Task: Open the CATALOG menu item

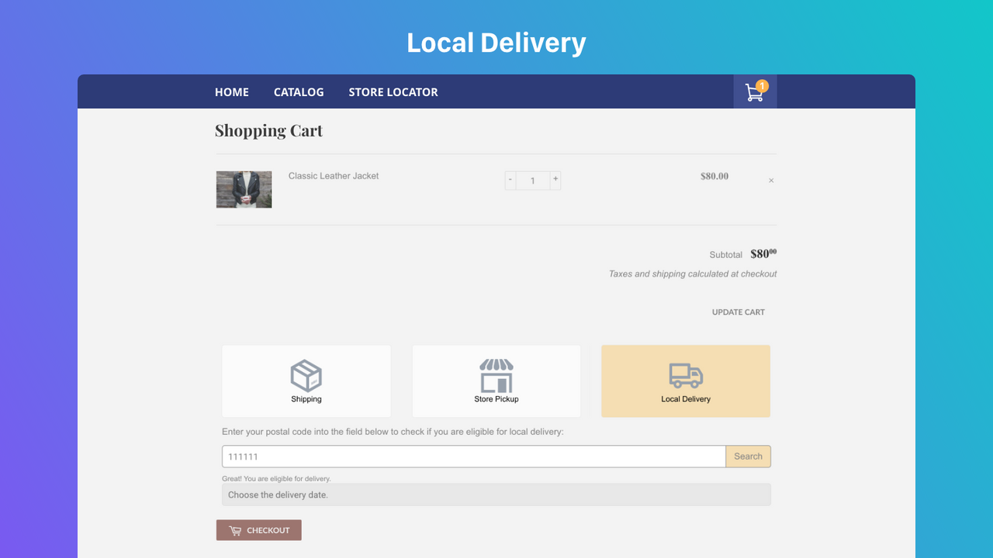Action: coord(298,91)
